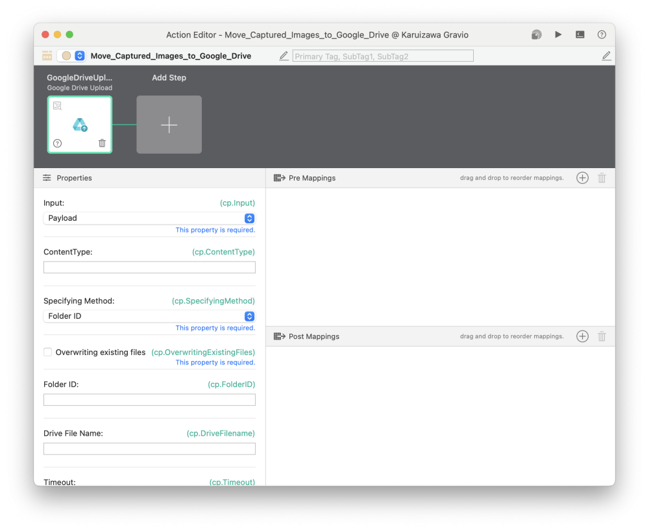Add a Pre Mapping with the plus button
The image size is (649, 531).
[582, 177]
